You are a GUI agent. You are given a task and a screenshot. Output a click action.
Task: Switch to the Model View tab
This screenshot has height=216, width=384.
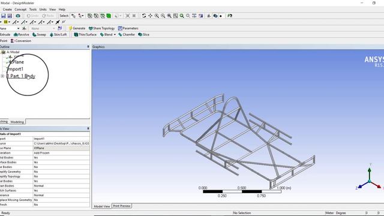point(102,206)
